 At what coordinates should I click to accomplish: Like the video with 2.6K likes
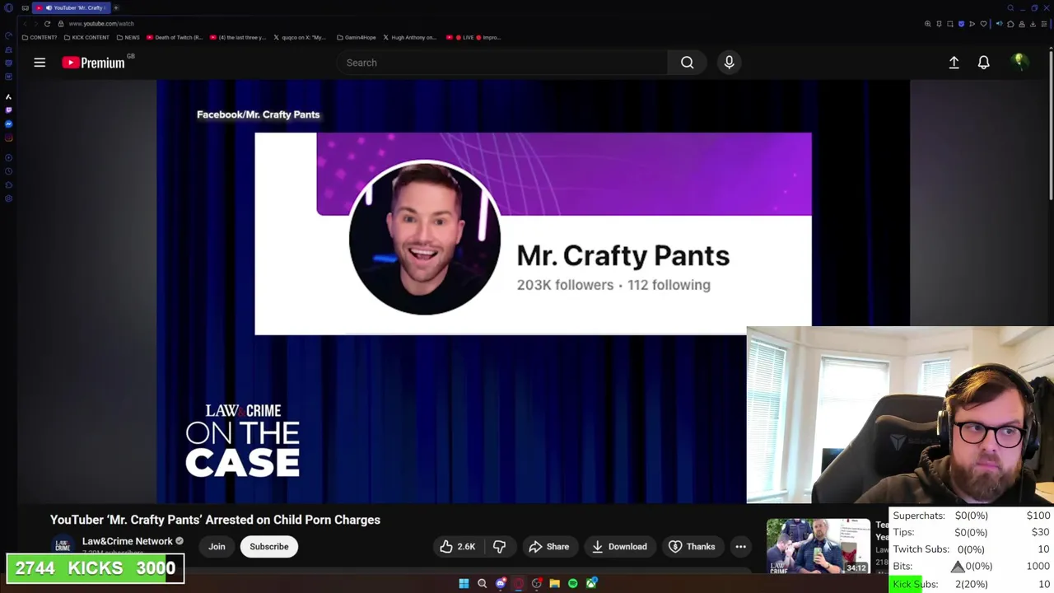coord(457,546)
